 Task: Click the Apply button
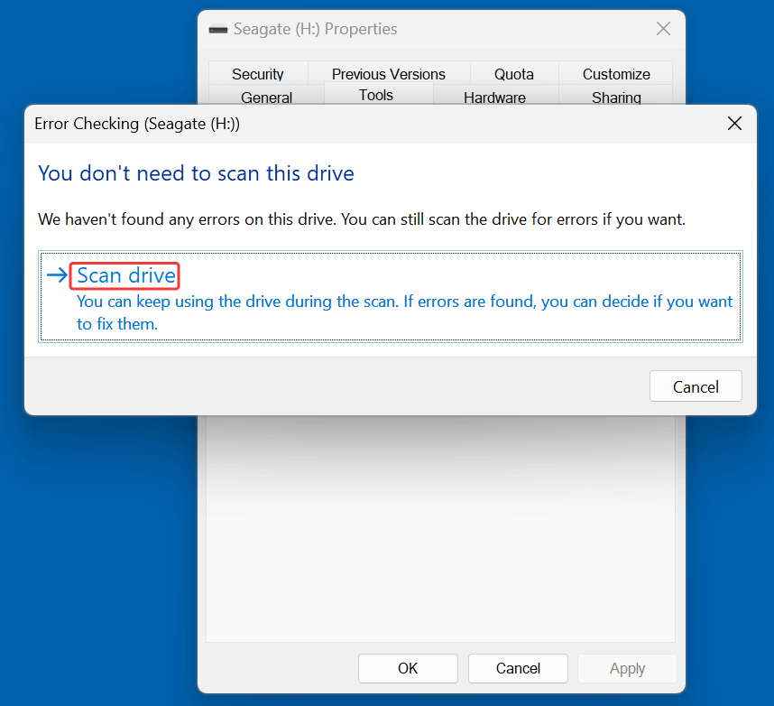[626, 668]
